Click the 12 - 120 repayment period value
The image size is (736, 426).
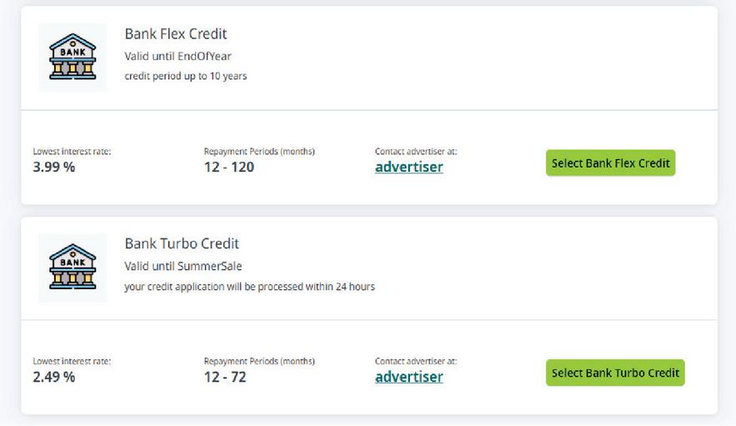coord(228,167)
